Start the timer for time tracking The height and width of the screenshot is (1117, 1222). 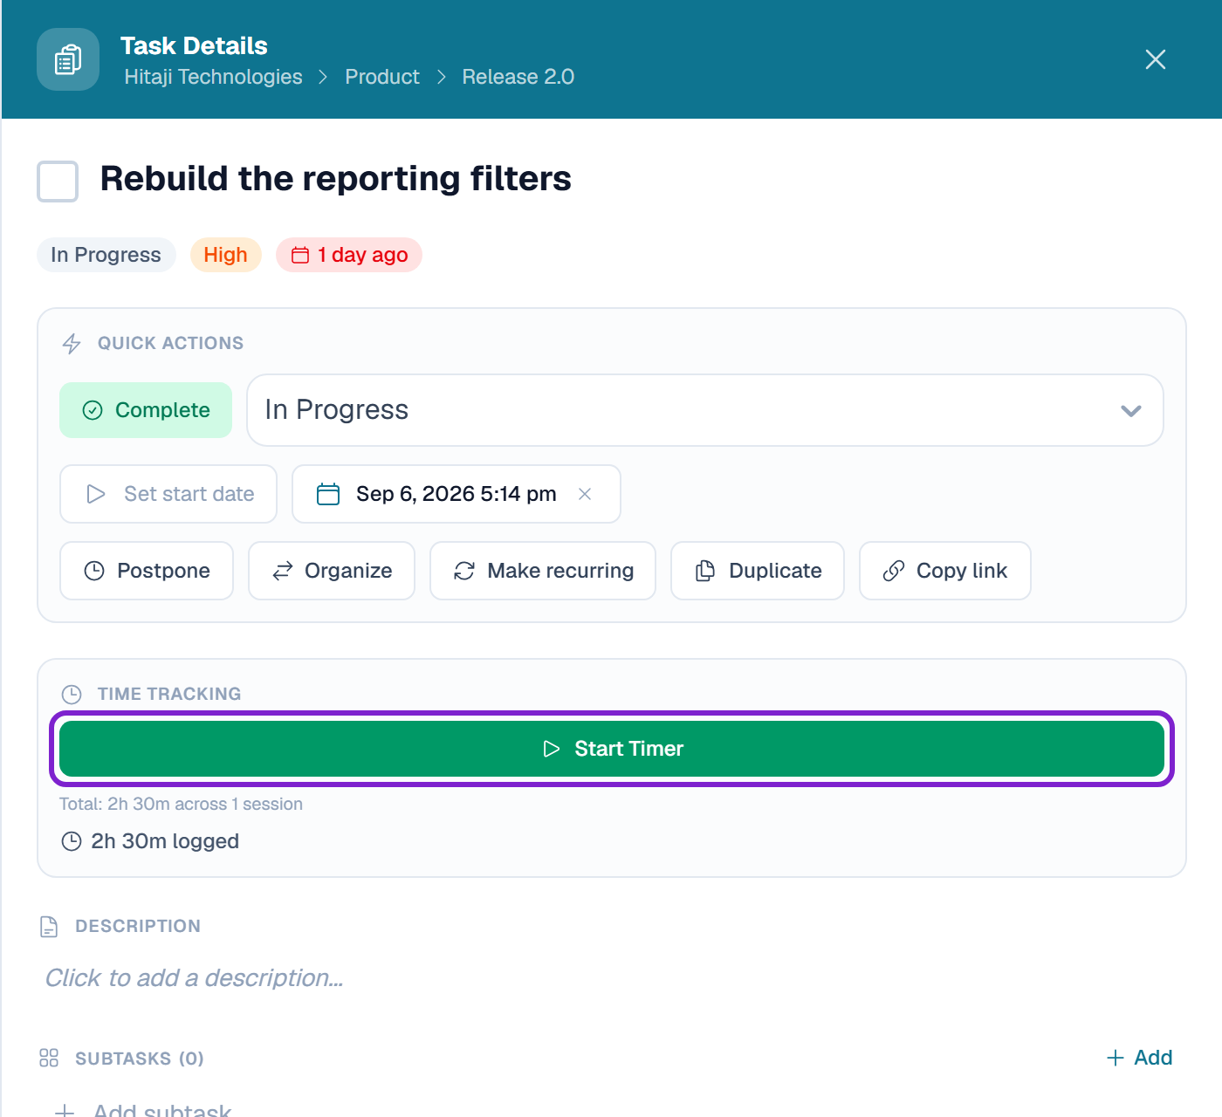(612, 749)
